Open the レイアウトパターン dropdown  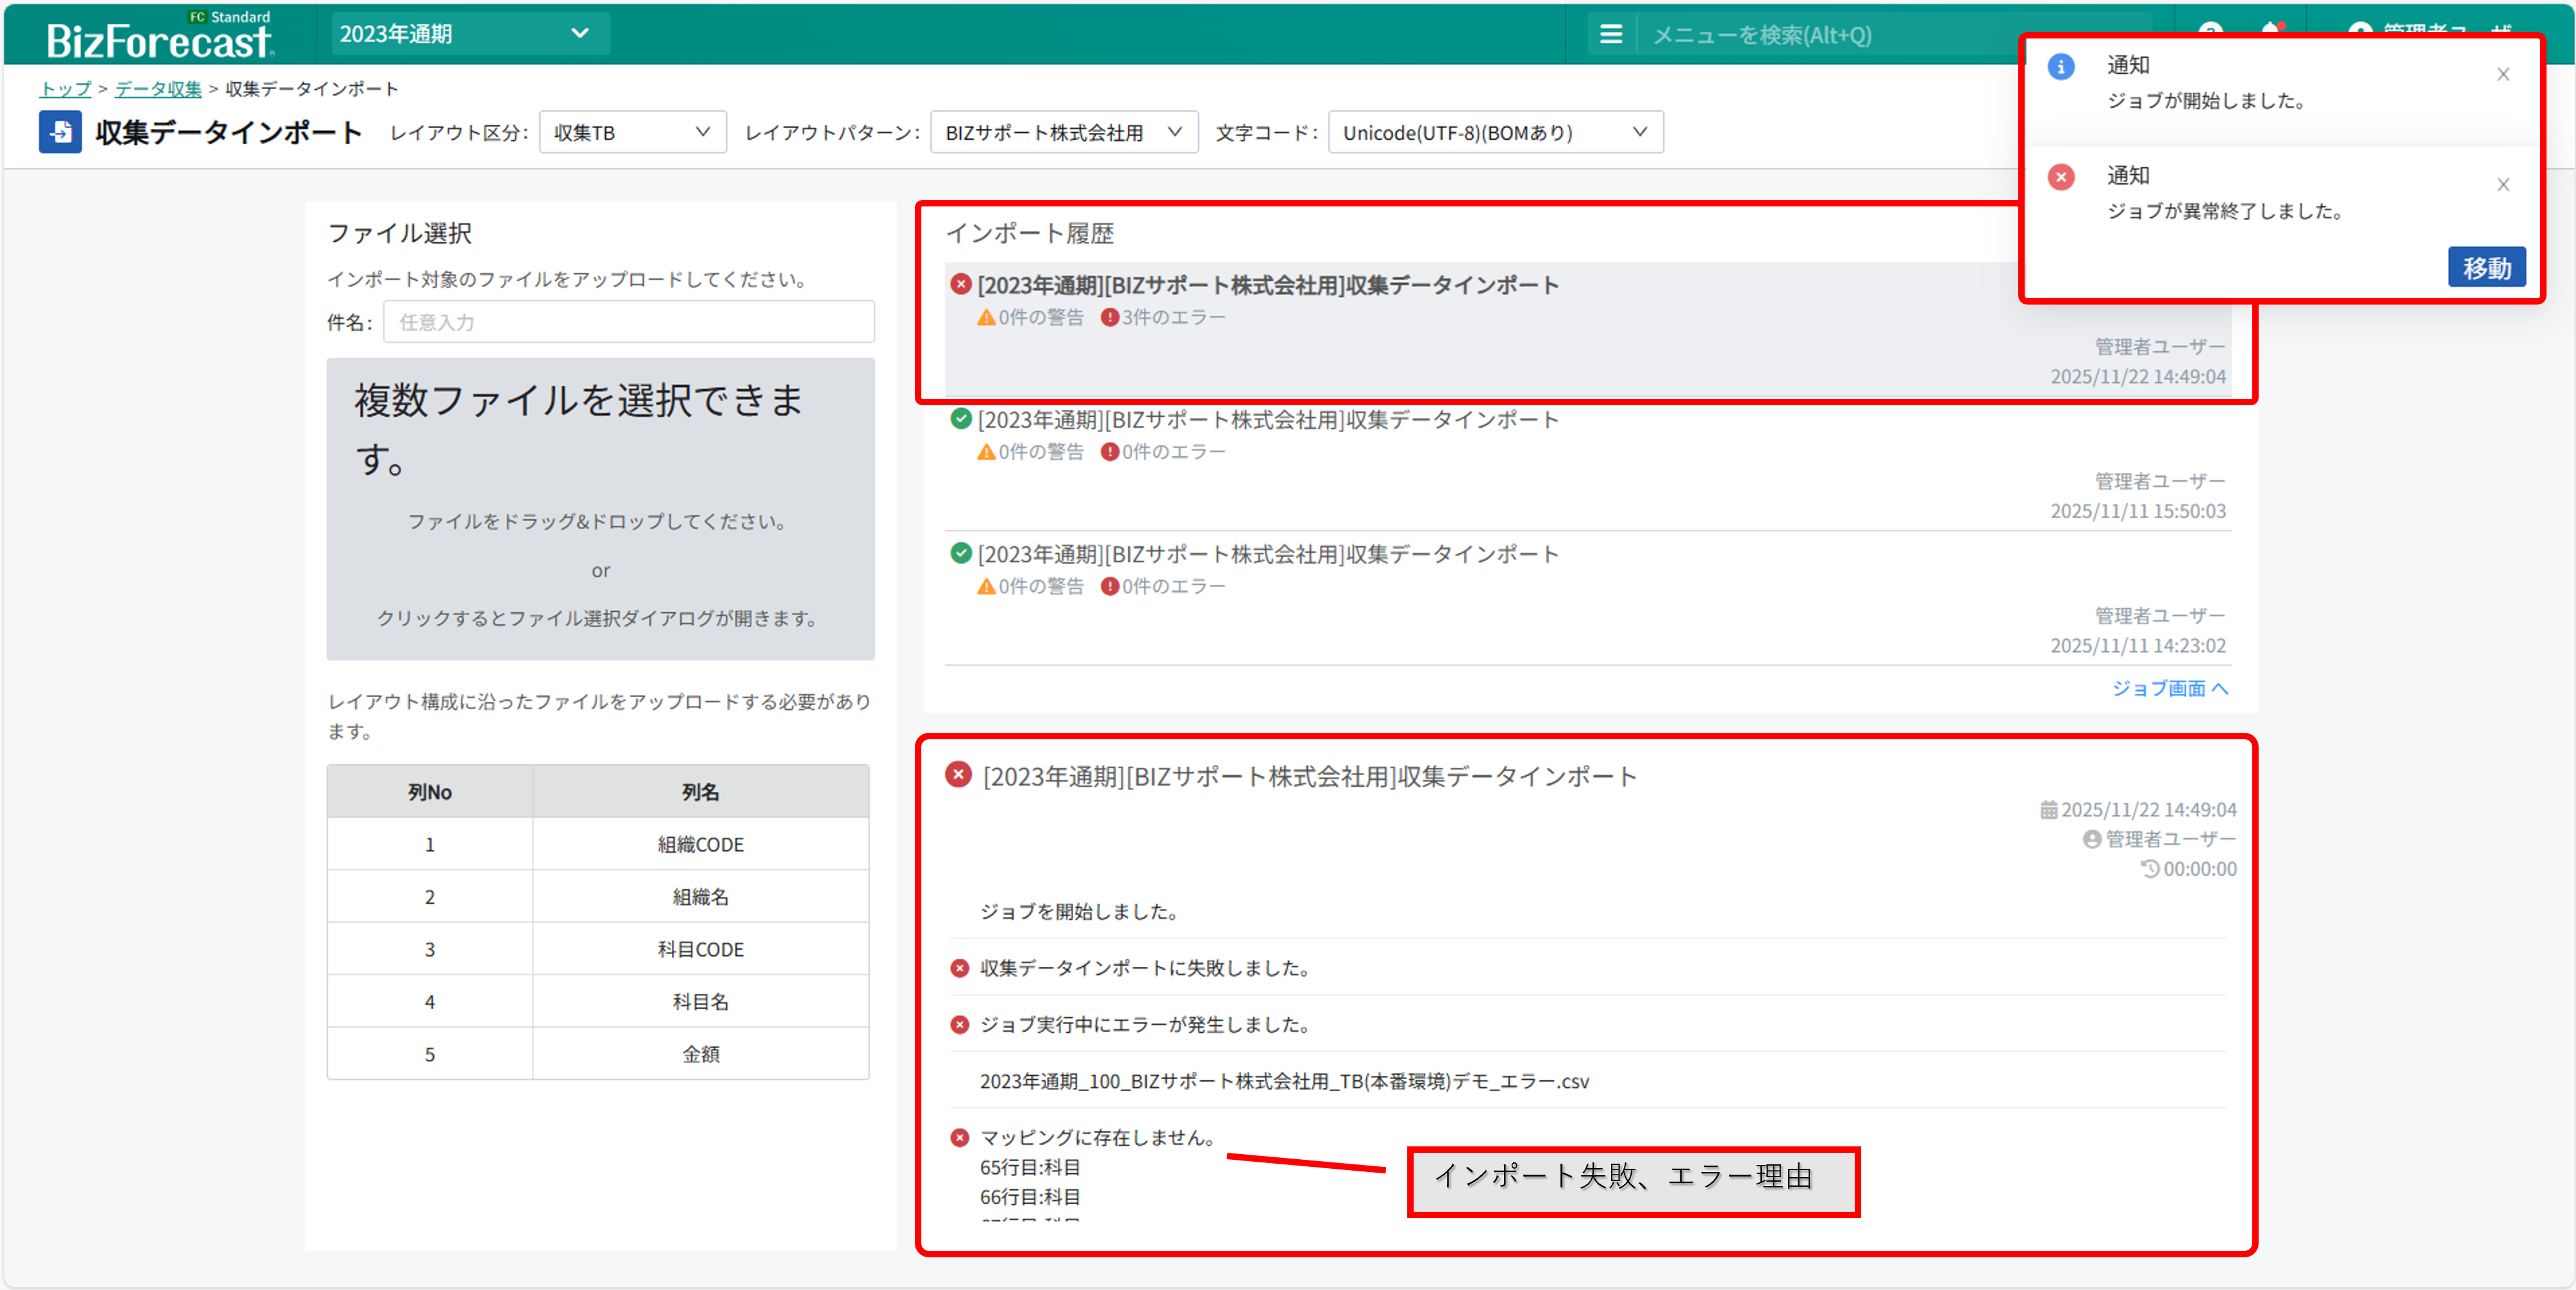coord(1063,132)
